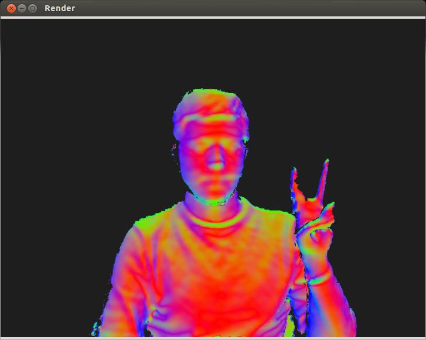Screen dimensions: 426x340
Task: Minimize the Render window
Action: (22, 8)
